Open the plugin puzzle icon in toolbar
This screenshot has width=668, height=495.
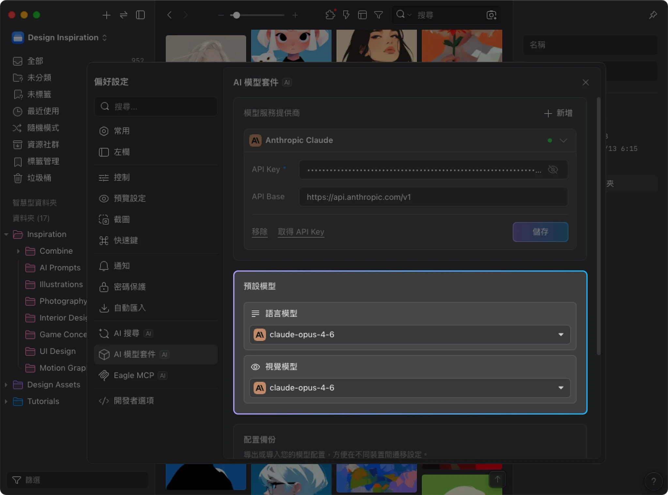click(x=330, y=15)
